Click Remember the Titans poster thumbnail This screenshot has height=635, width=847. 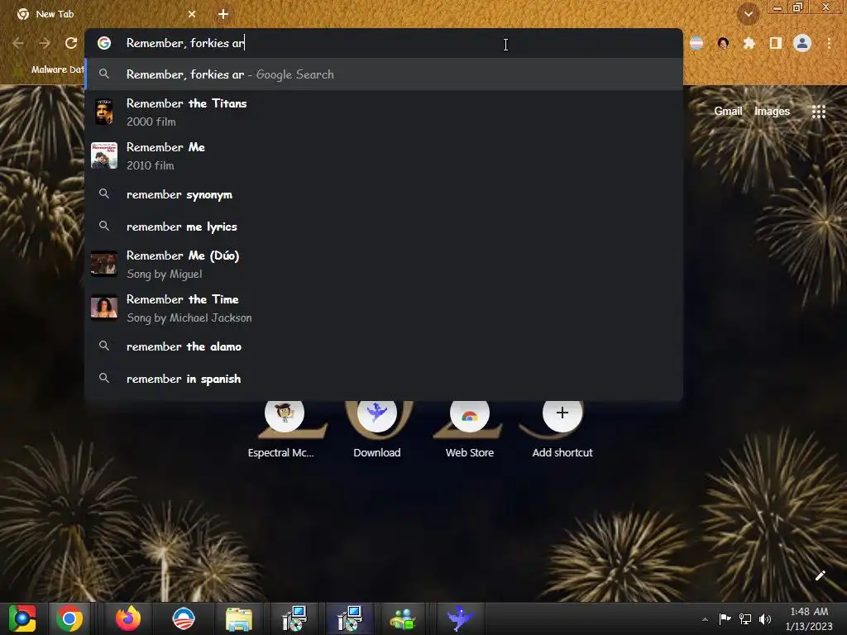click(x=103, y=112)
